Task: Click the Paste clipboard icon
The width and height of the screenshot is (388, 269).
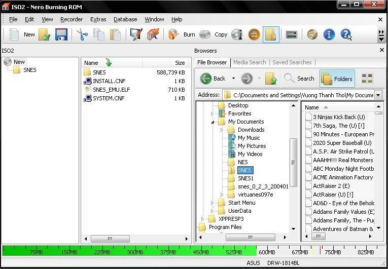Action: coord(115,34)
